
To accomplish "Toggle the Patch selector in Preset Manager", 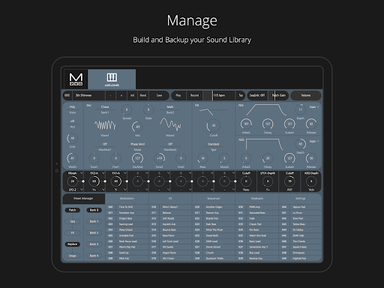I will click(73, 210).
